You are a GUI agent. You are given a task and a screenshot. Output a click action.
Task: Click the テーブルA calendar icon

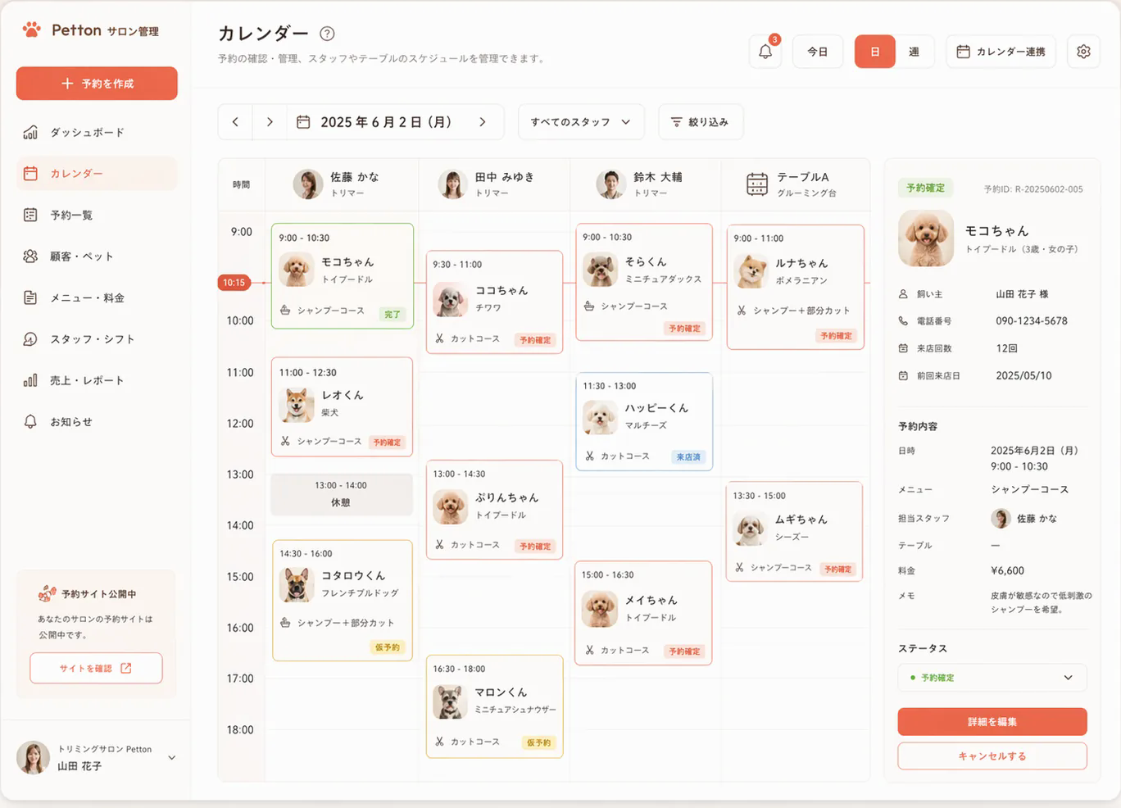[757, 184]
